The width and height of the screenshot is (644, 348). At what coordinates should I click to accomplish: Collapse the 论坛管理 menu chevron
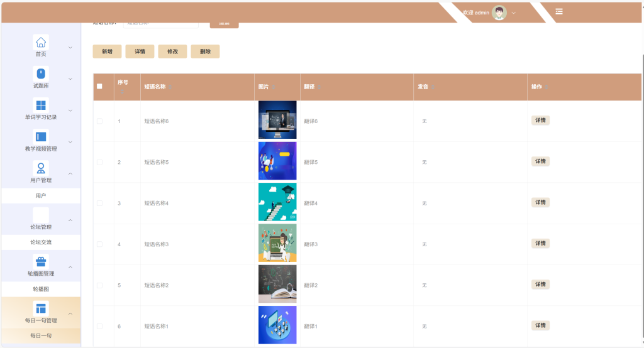70,220
